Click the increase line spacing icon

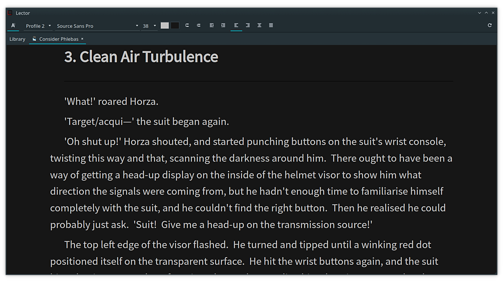pyautogui.click(x=187, y=25)
